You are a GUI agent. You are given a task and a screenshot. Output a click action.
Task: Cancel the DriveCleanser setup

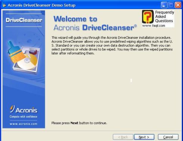point(168,137)
